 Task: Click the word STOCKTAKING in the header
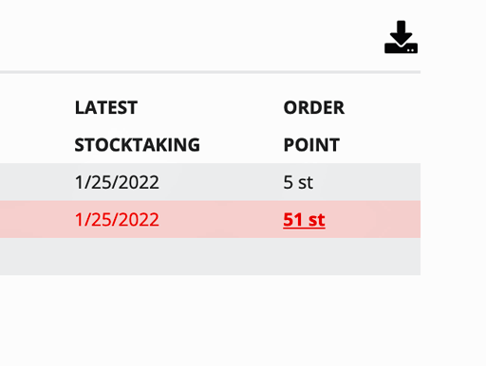pos(138,145)
